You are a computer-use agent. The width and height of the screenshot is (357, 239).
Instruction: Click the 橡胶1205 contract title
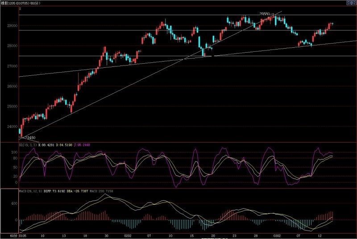click(10, 3)
